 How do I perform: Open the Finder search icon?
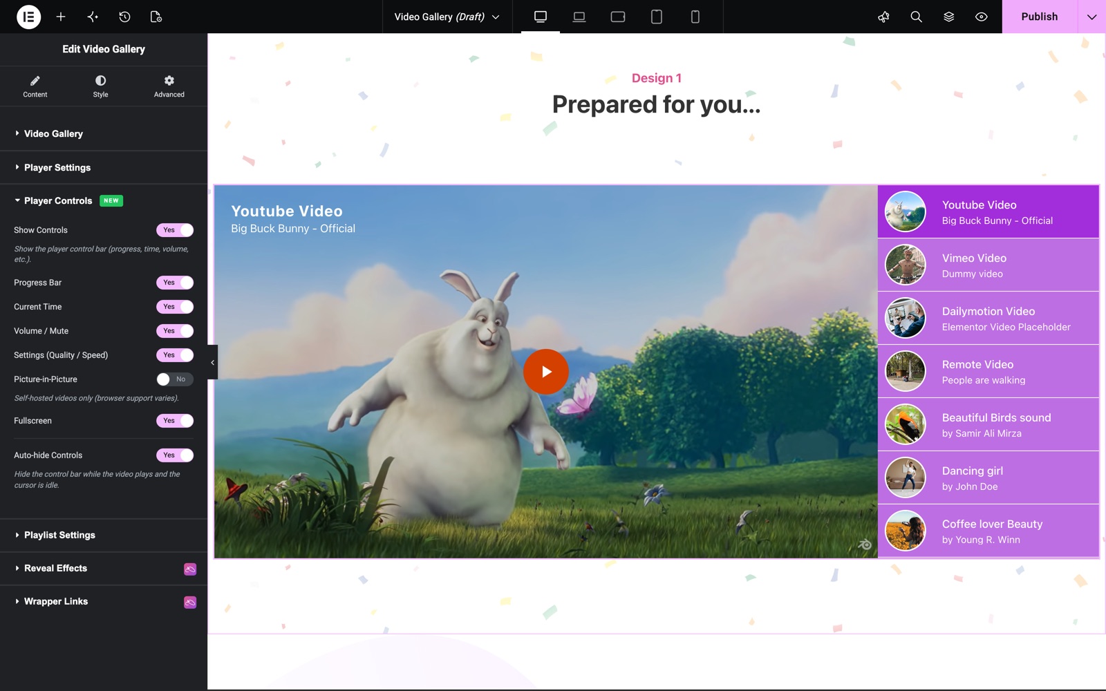tap(916, 17)
